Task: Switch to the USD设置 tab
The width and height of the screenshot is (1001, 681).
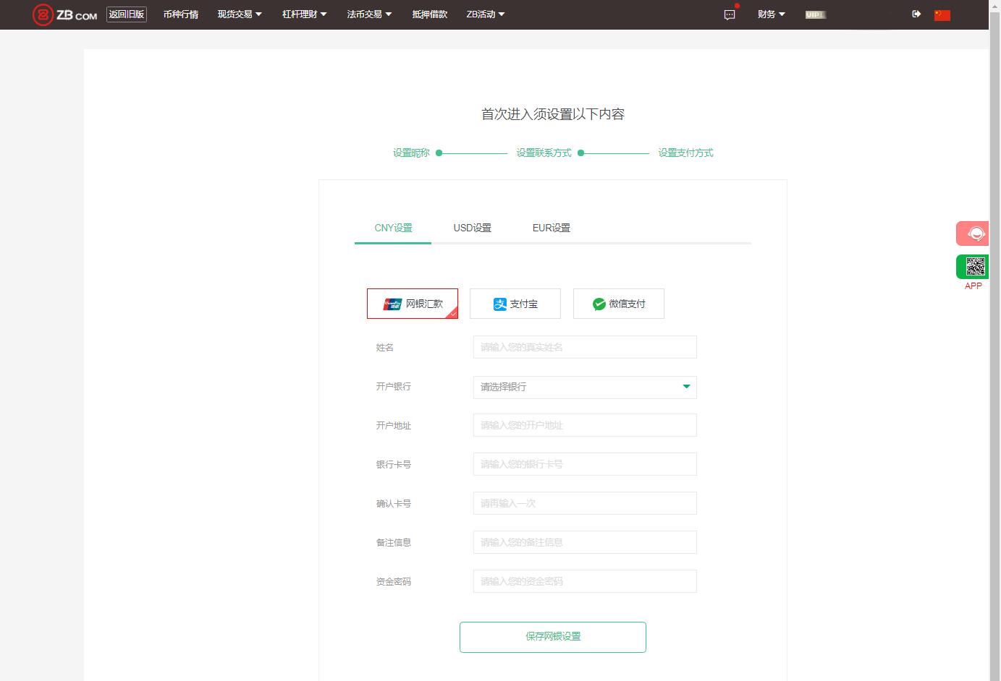Action: 473,228
